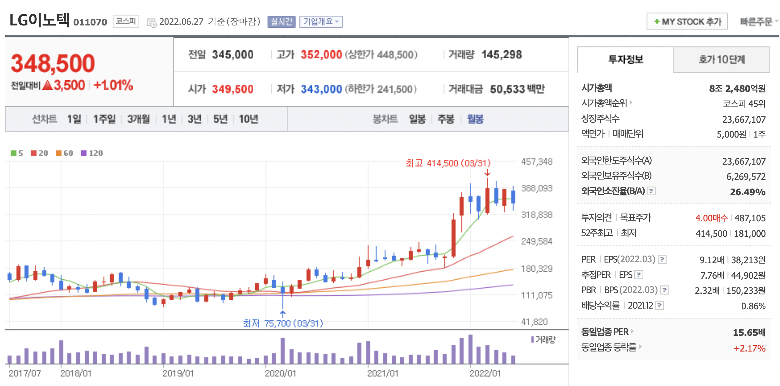Select the 1주일 line chart period
Image resolution: width=780 pixels, height=386 pixels.
(104, 119)
